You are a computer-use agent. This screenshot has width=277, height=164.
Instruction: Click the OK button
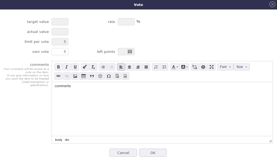[153, 153]
